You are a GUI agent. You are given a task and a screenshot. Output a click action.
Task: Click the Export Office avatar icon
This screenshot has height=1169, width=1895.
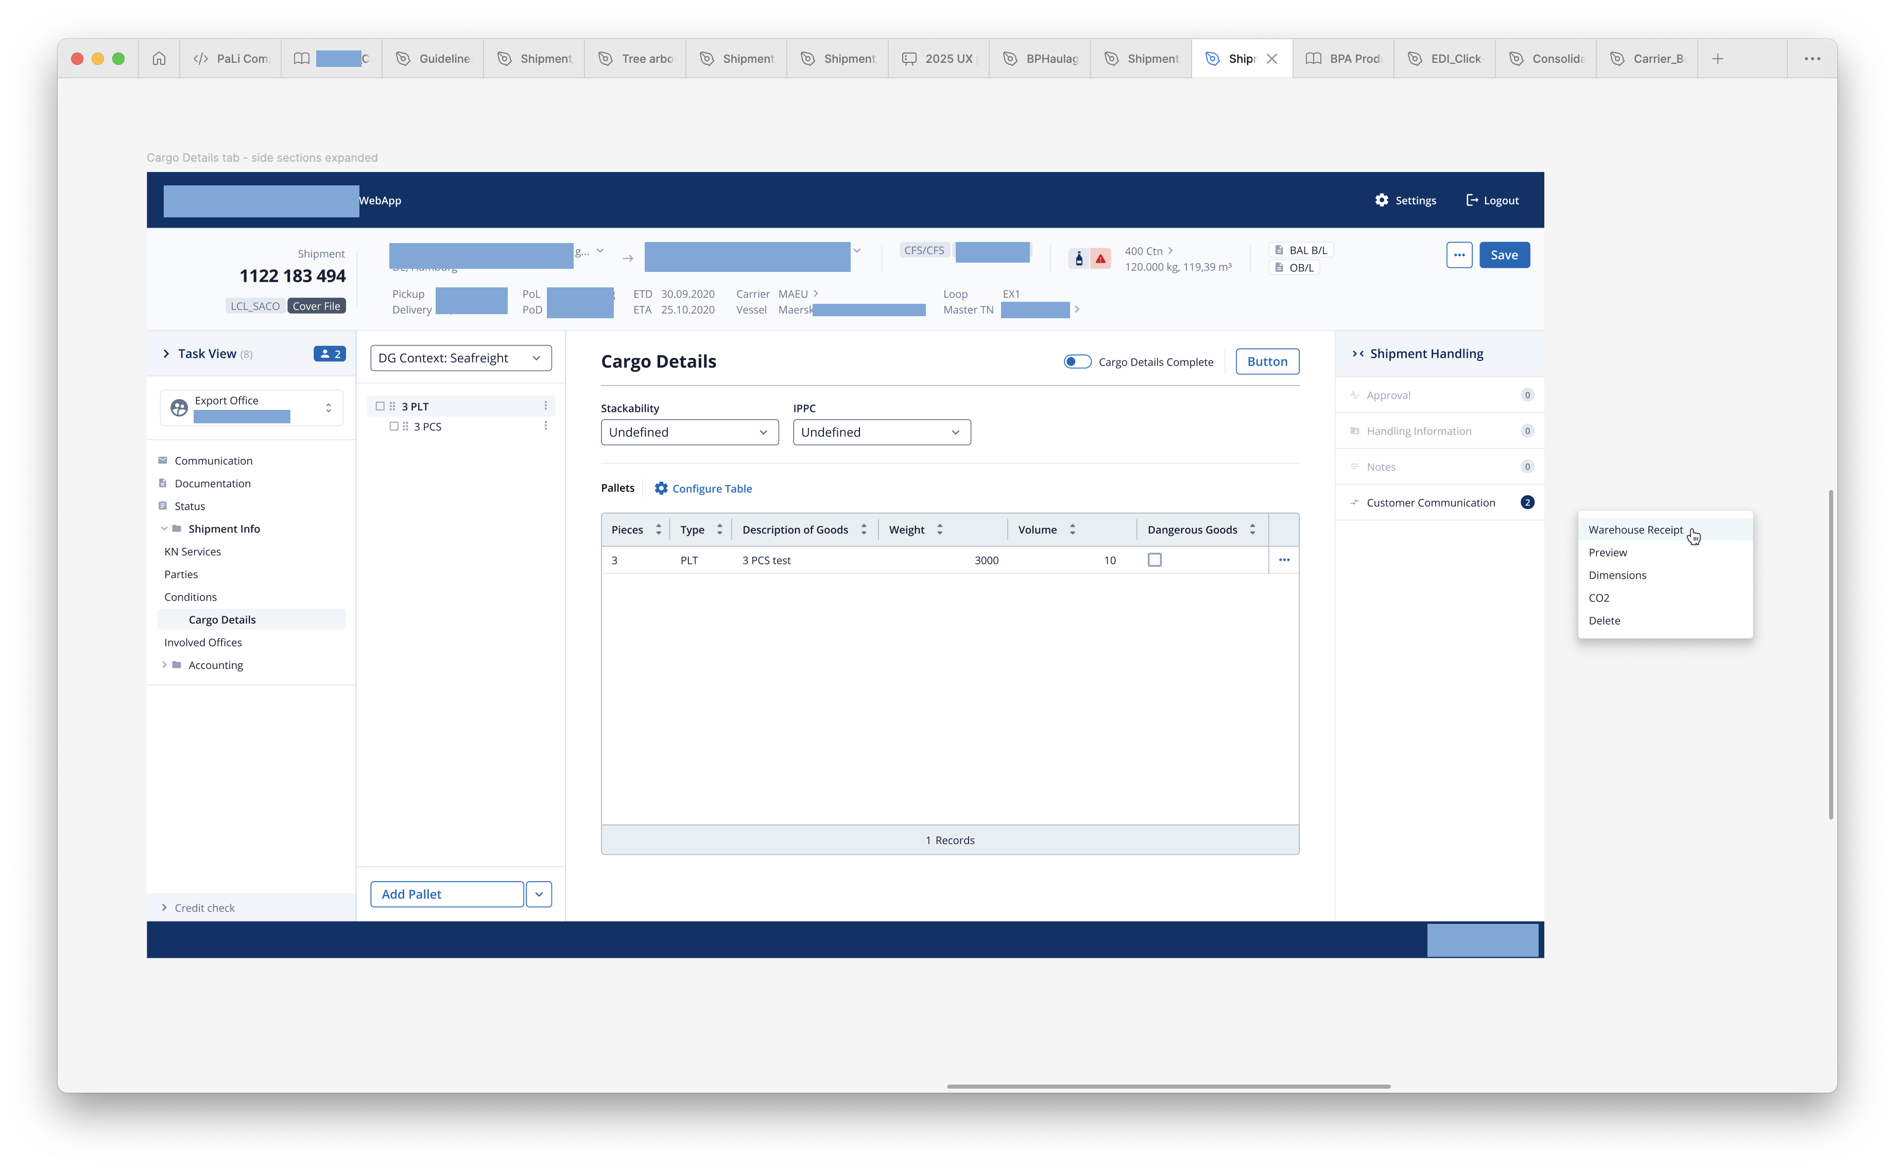[x=179, y=407]
